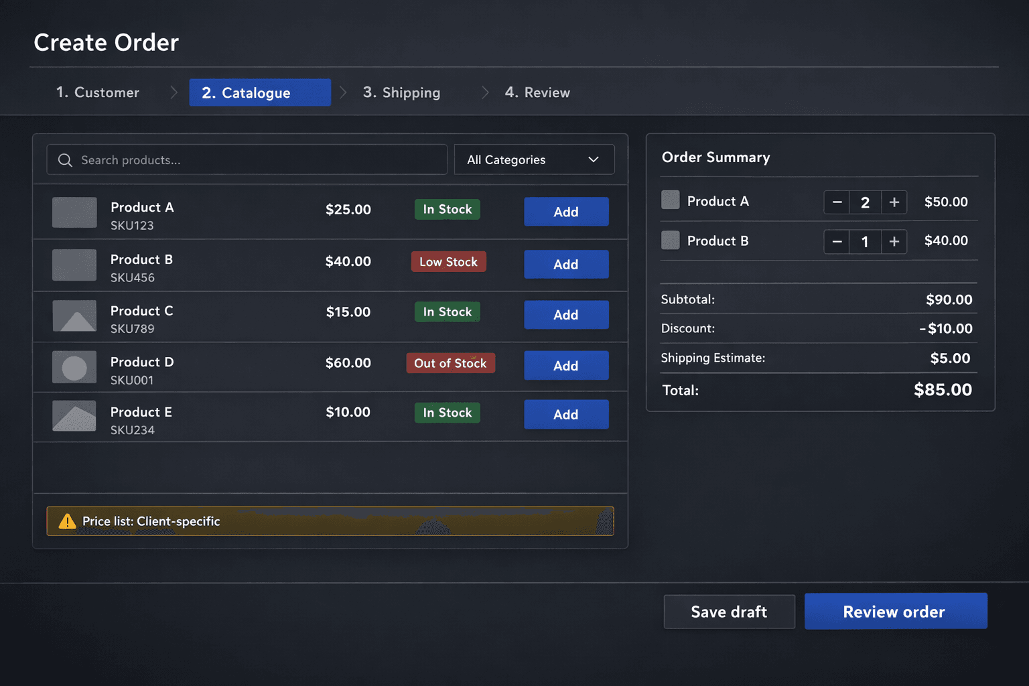Click the chevron arrow on All Categories
The width and height of the screenshot is (1029, 686).
[593, 159]
